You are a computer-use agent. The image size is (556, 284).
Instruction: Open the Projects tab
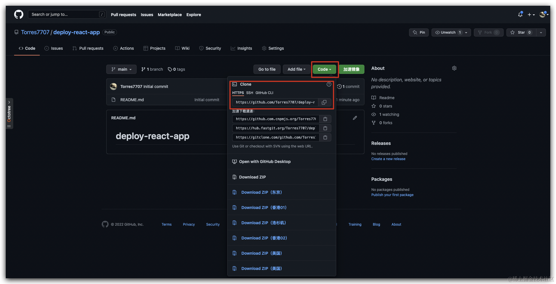pos(154,48)
